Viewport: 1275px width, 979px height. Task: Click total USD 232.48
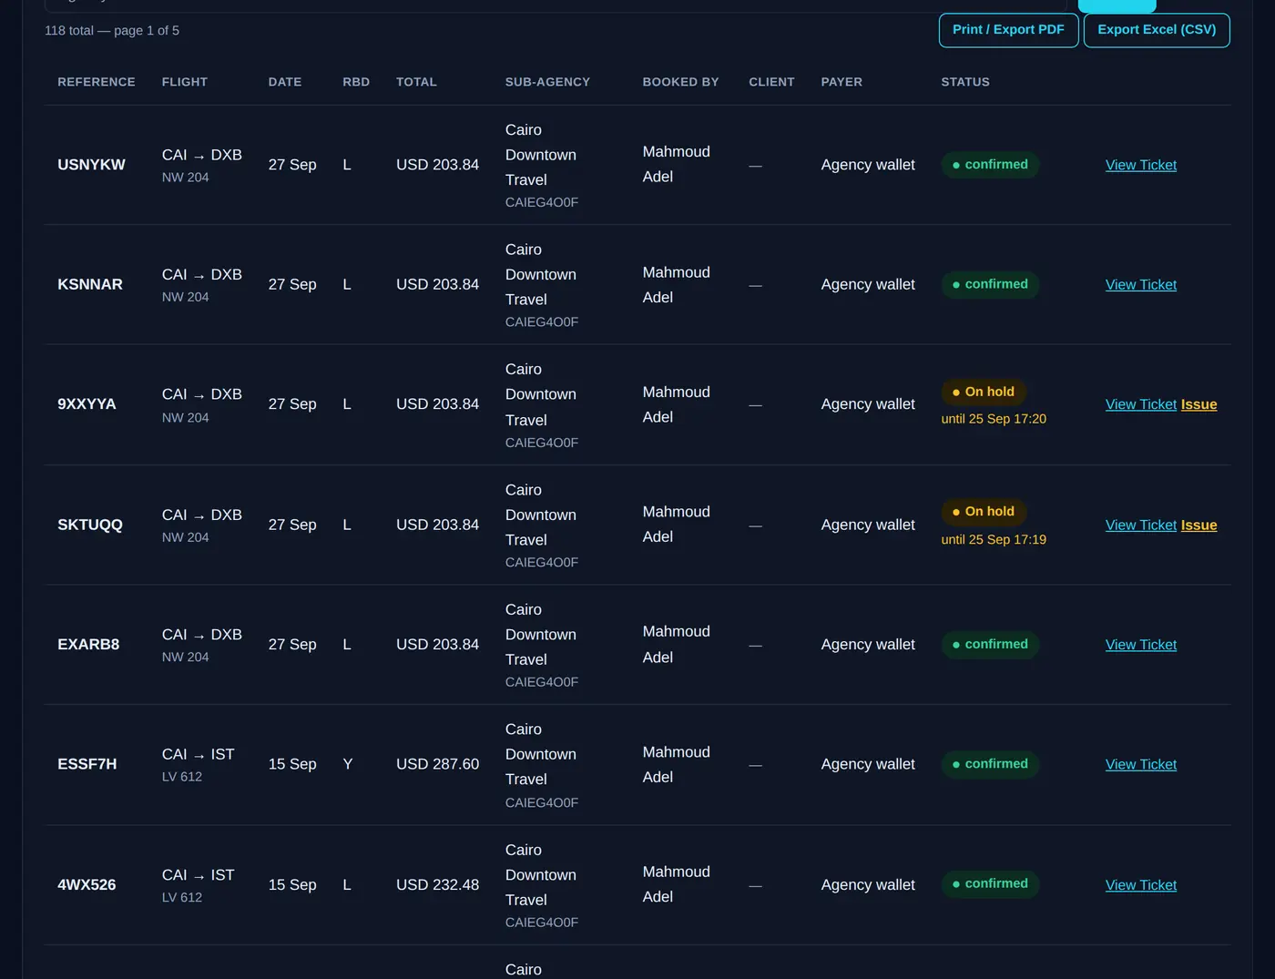coord(437,885)
